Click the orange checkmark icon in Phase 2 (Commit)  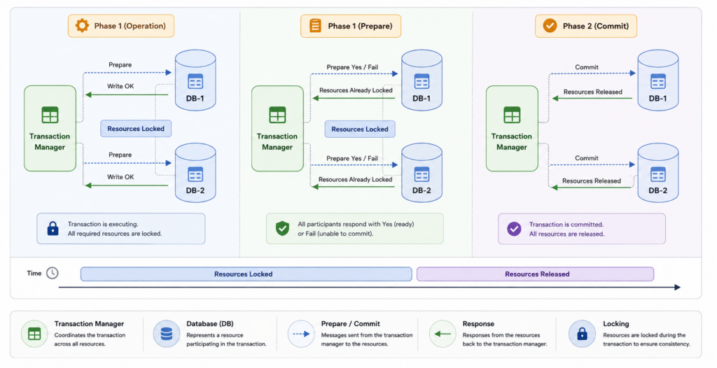coord(550,26)
